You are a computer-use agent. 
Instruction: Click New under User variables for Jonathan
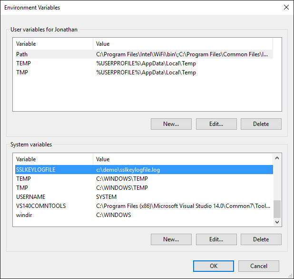(x=171, y=124)
